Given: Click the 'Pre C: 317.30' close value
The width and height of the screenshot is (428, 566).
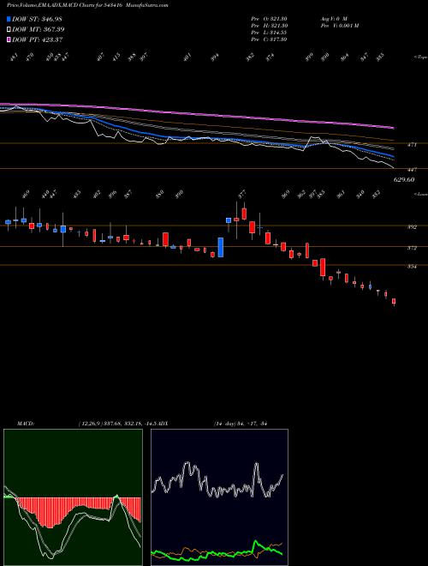Looking at the screenshot, I should [269, 39].
